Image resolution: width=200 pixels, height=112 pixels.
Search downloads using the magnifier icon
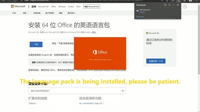(x=169, y=5)
